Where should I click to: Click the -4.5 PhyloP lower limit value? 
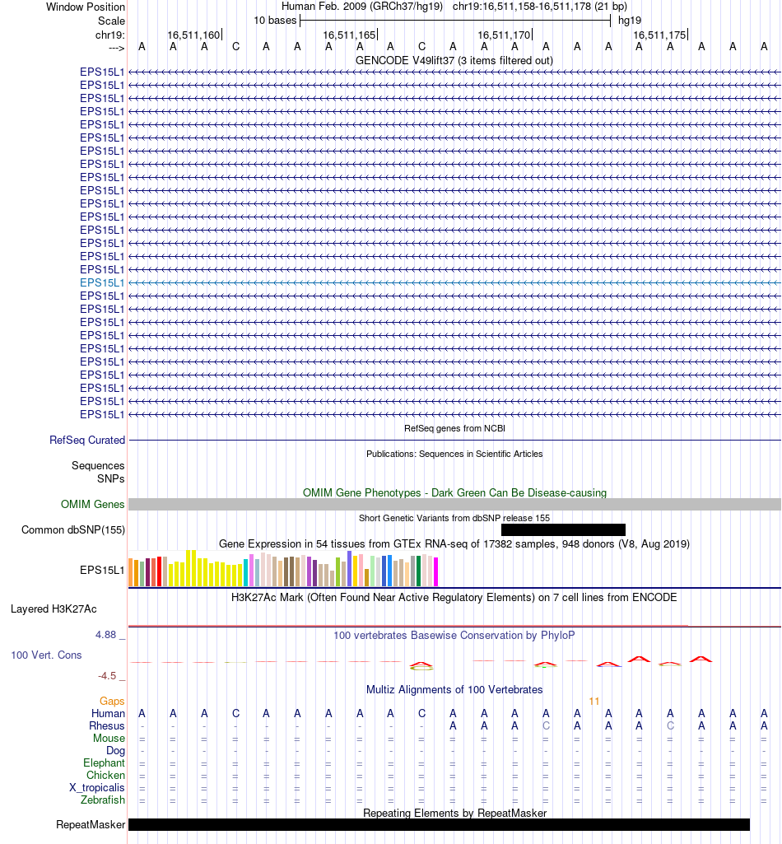tap(106, 675)
